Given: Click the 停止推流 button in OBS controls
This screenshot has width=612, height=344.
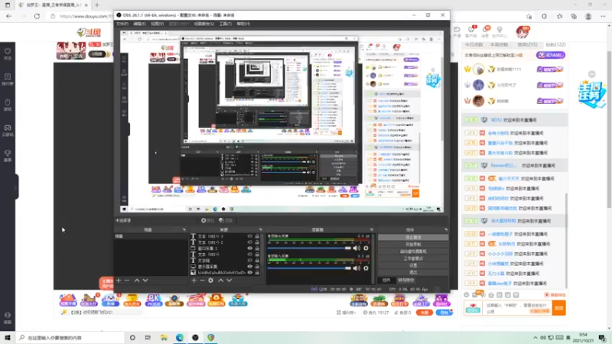Looking at the screenshot, I should (x=413, y=237).
